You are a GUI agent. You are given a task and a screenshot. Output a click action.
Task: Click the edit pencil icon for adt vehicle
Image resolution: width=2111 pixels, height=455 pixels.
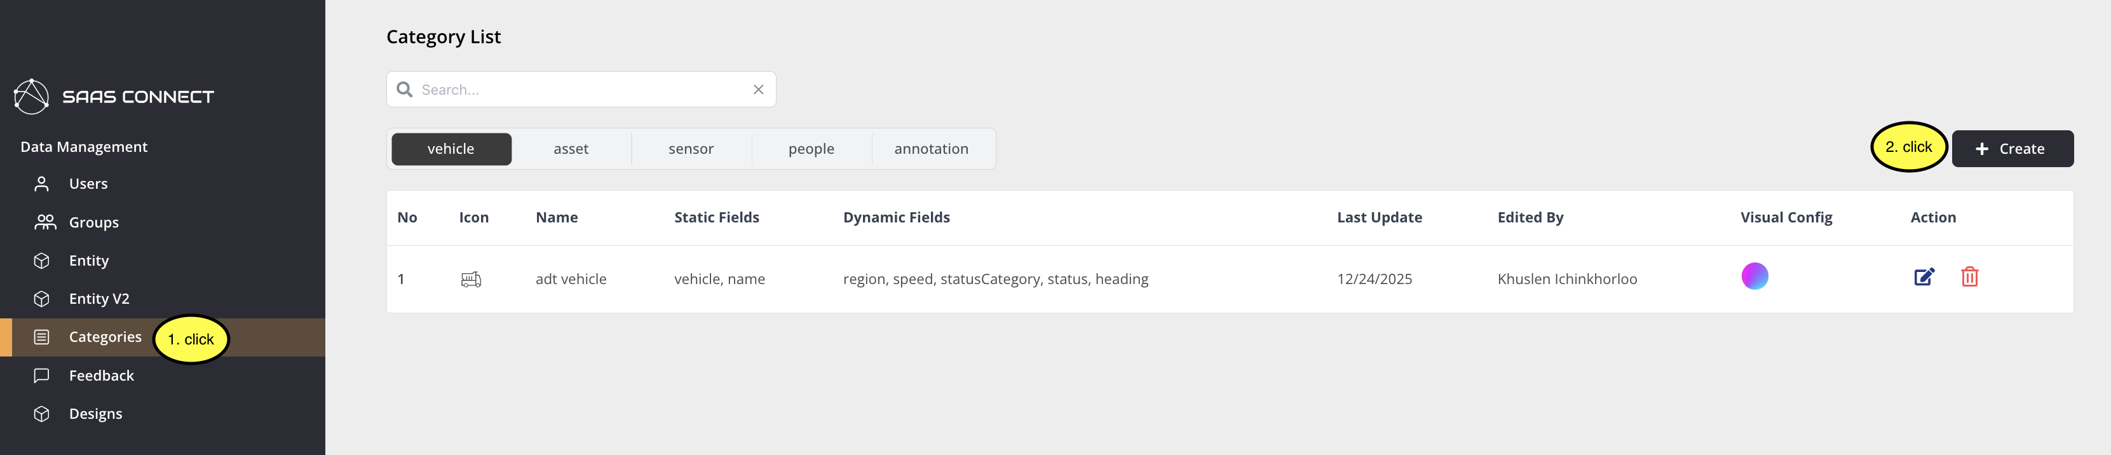[1924, 277]
